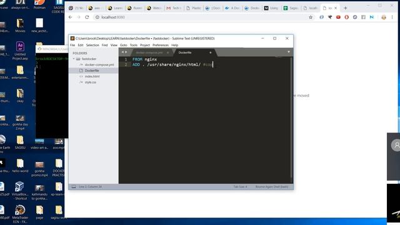Click the previous-tab left arrow in Sublime
Screen dimensions: 400x225
[x=122, y=52]
